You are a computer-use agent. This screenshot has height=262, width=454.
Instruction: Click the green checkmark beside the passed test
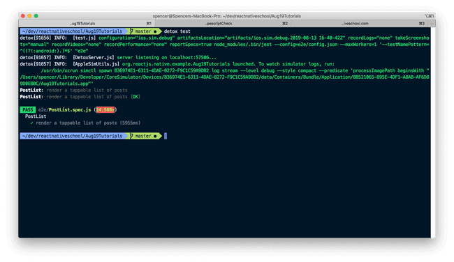click(31, 123)
